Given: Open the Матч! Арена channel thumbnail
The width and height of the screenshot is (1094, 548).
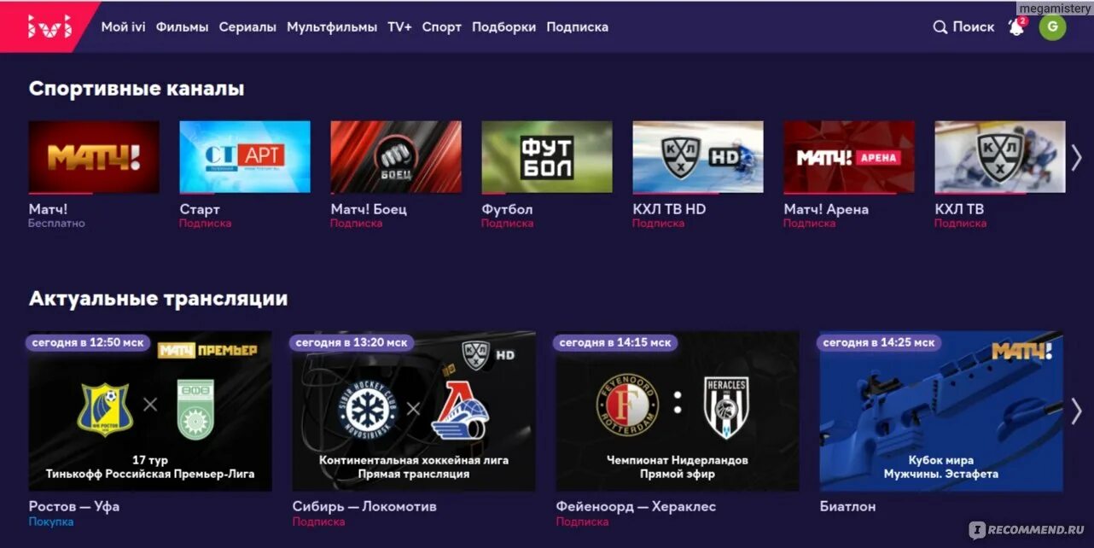Looking at the screenshot, I should 849,157.
